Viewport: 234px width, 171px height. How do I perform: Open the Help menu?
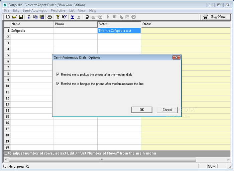[93, 11]
